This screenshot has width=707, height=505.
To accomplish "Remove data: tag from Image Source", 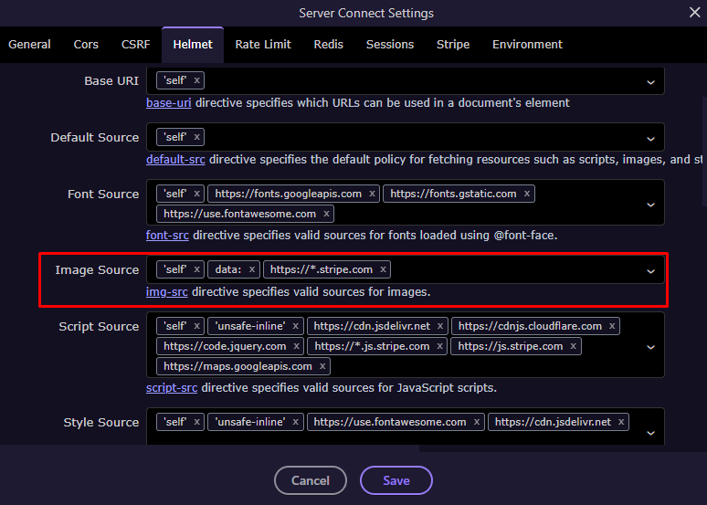I will coord(252,269).
